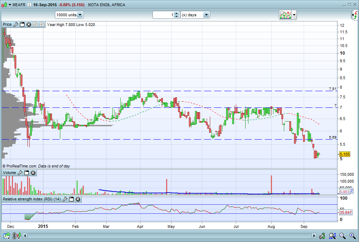Open the (x) days timeframe dropdown
Image resolution: width=359 pixels, height=242 pixels.
point(206,15)
